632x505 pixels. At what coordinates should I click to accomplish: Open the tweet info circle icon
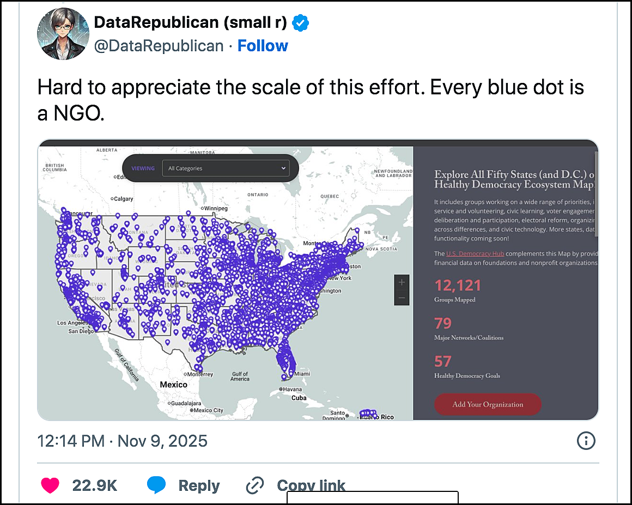tap(586, 441)
